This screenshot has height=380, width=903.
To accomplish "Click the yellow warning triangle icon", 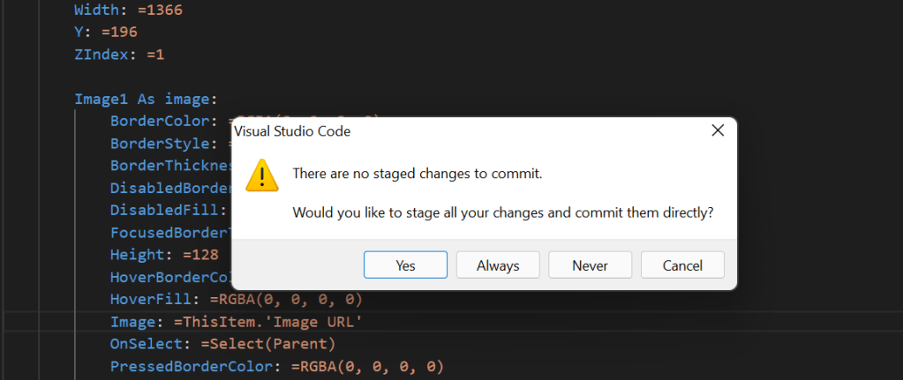I will pyautogui.click(x=262, y=175).
